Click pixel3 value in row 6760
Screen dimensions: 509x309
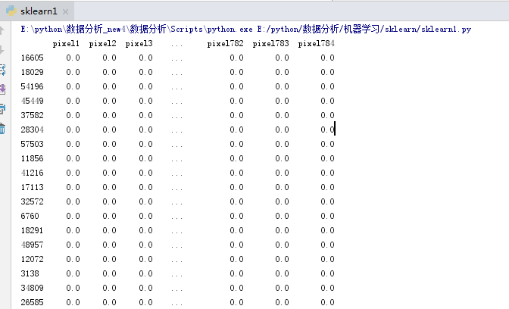[x=145, y=216]
